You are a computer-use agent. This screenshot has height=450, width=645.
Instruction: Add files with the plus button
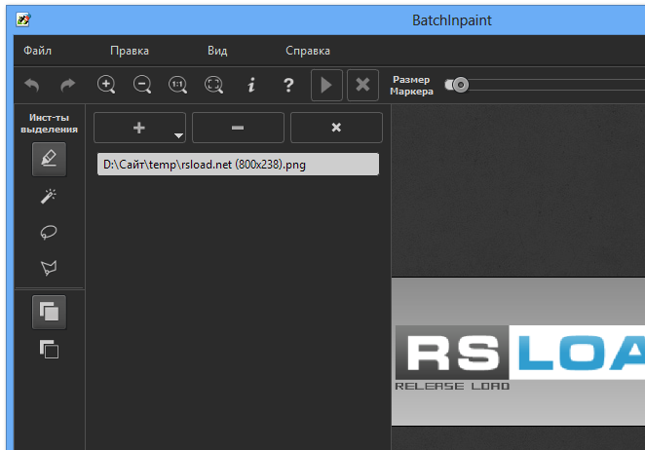(139, 128)
